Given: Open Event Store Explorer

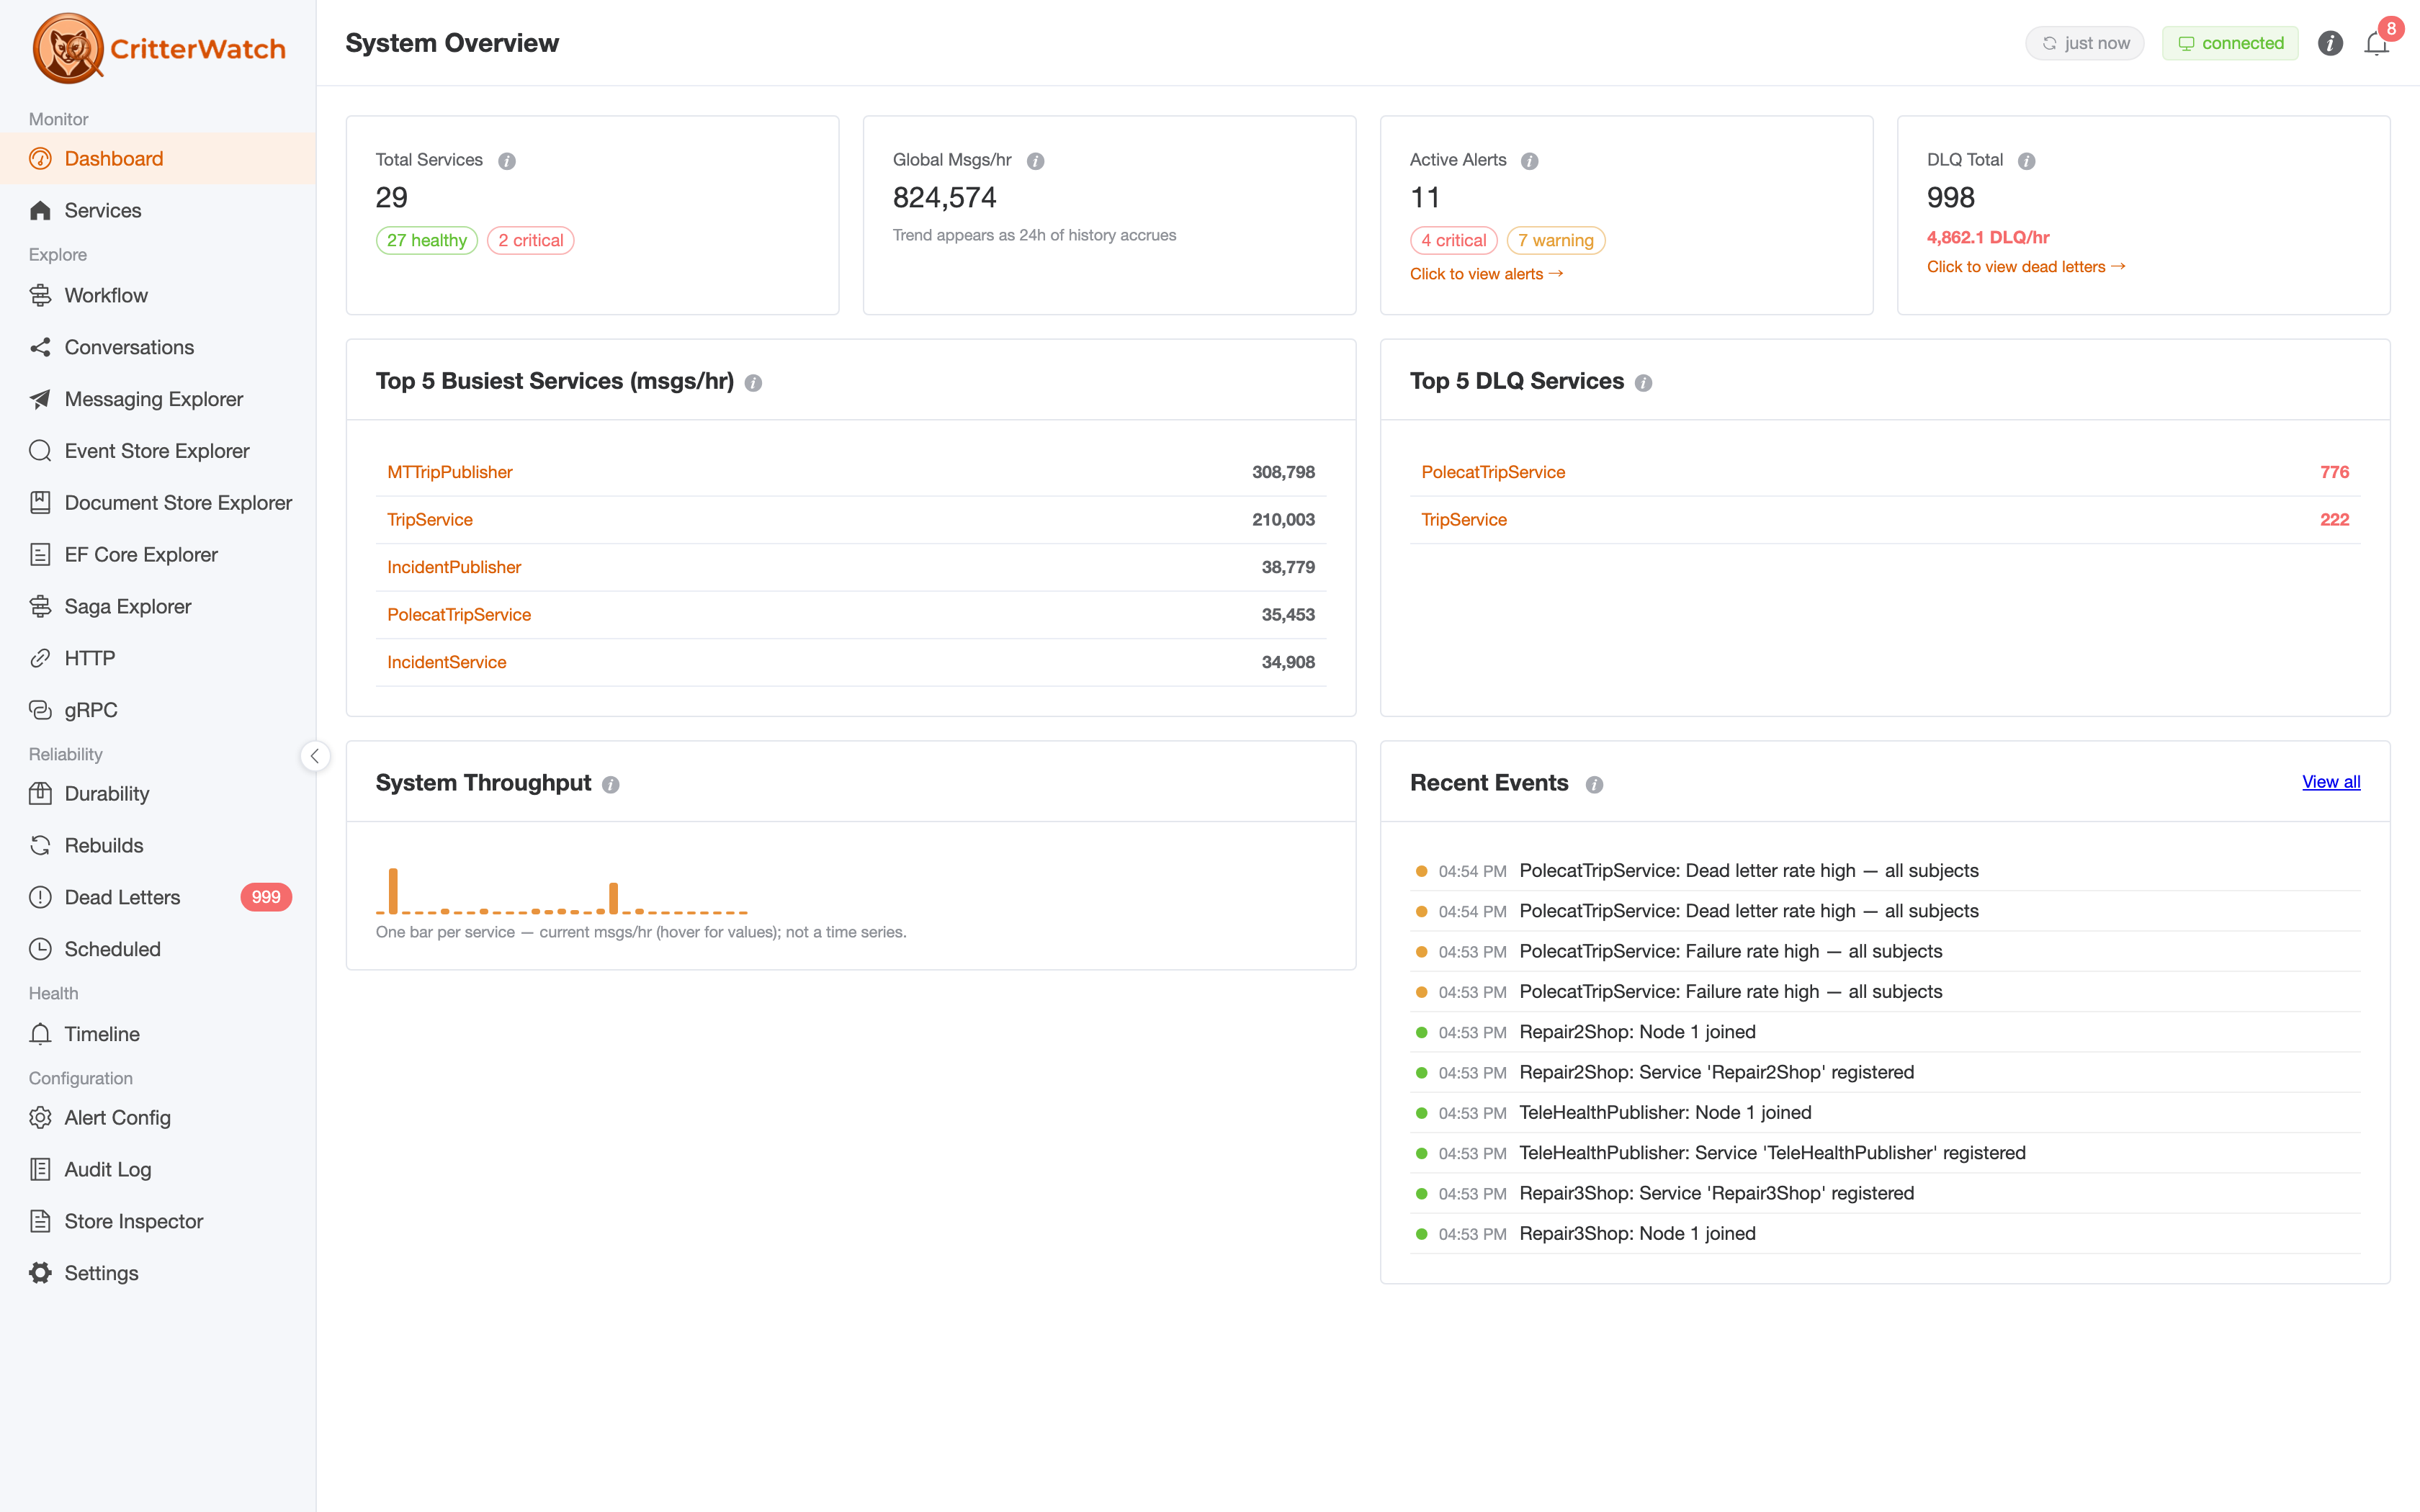Looking at the screenshot, I should 158,451.
